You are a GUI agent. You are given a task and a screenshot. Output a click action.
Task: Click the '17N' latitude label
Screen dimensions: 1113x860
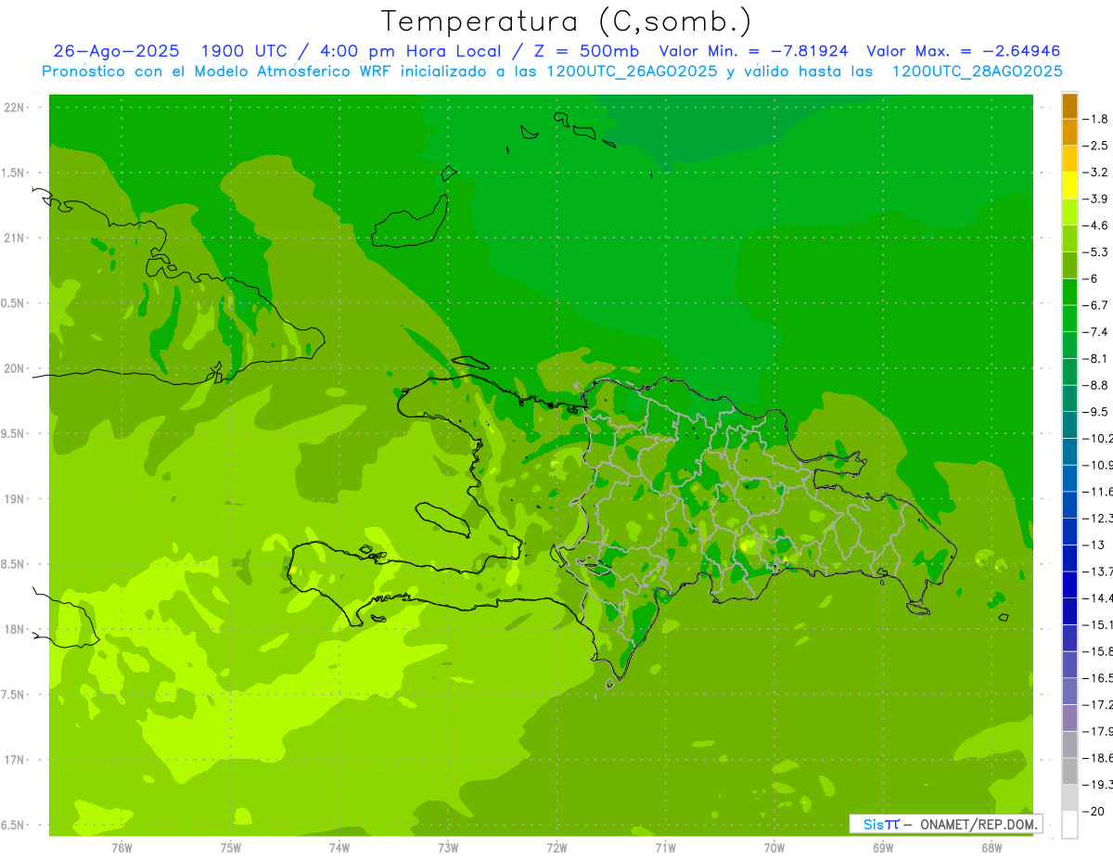[14, 760]
